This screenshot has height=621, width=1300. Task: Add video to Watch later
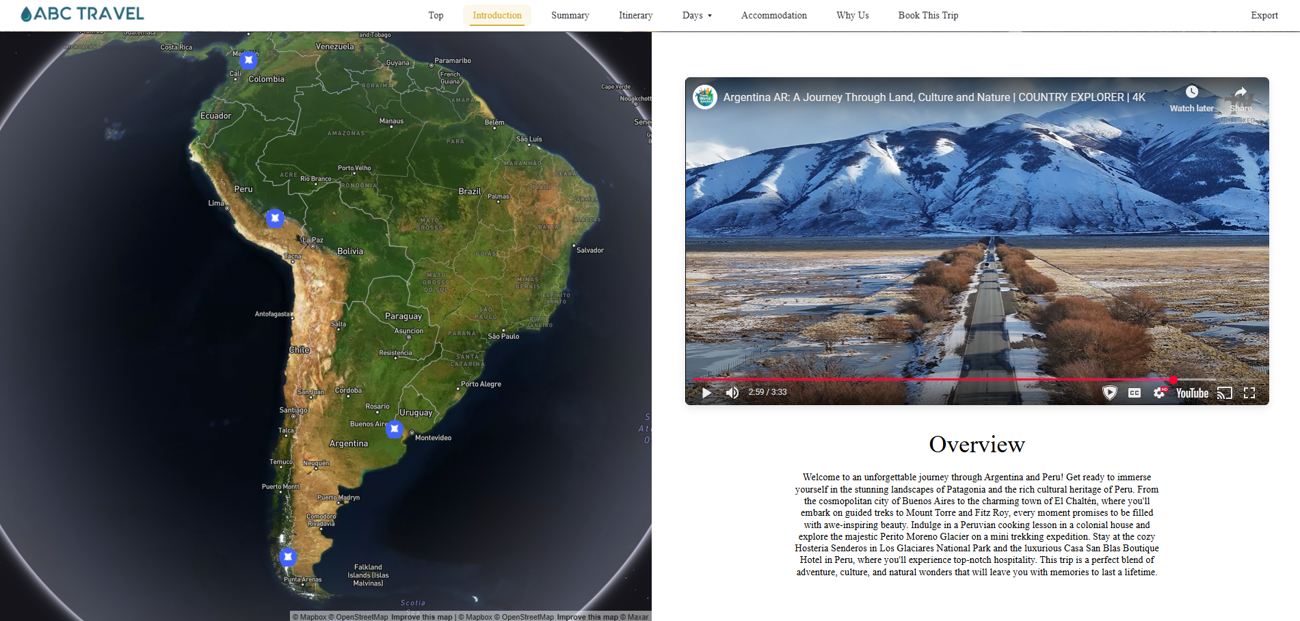[1191, 98]
